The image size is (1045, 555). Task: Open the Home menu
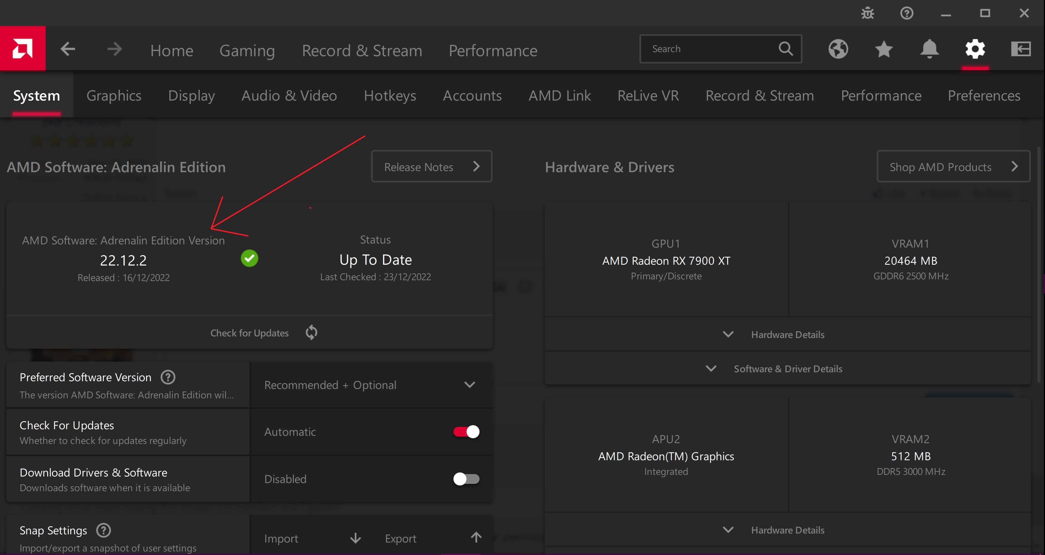click(x=172, y=51)
